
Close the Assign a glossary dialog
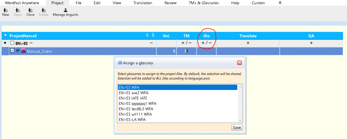click(x=239, y=63)
